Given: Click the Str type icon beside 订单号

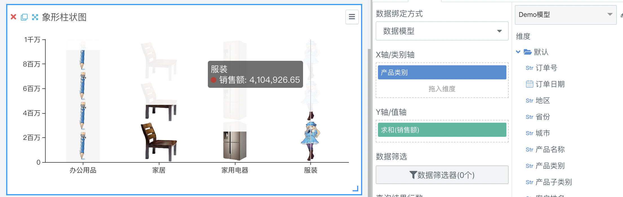Looking at the screenshot, I should [529, 68].
